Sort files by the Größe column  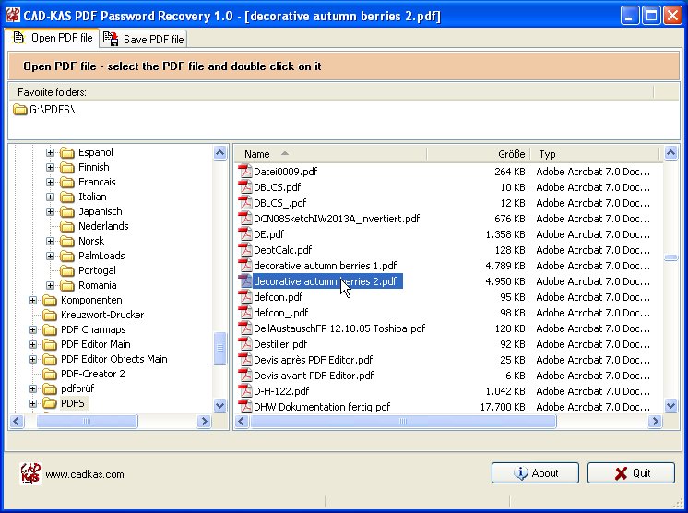511,154
